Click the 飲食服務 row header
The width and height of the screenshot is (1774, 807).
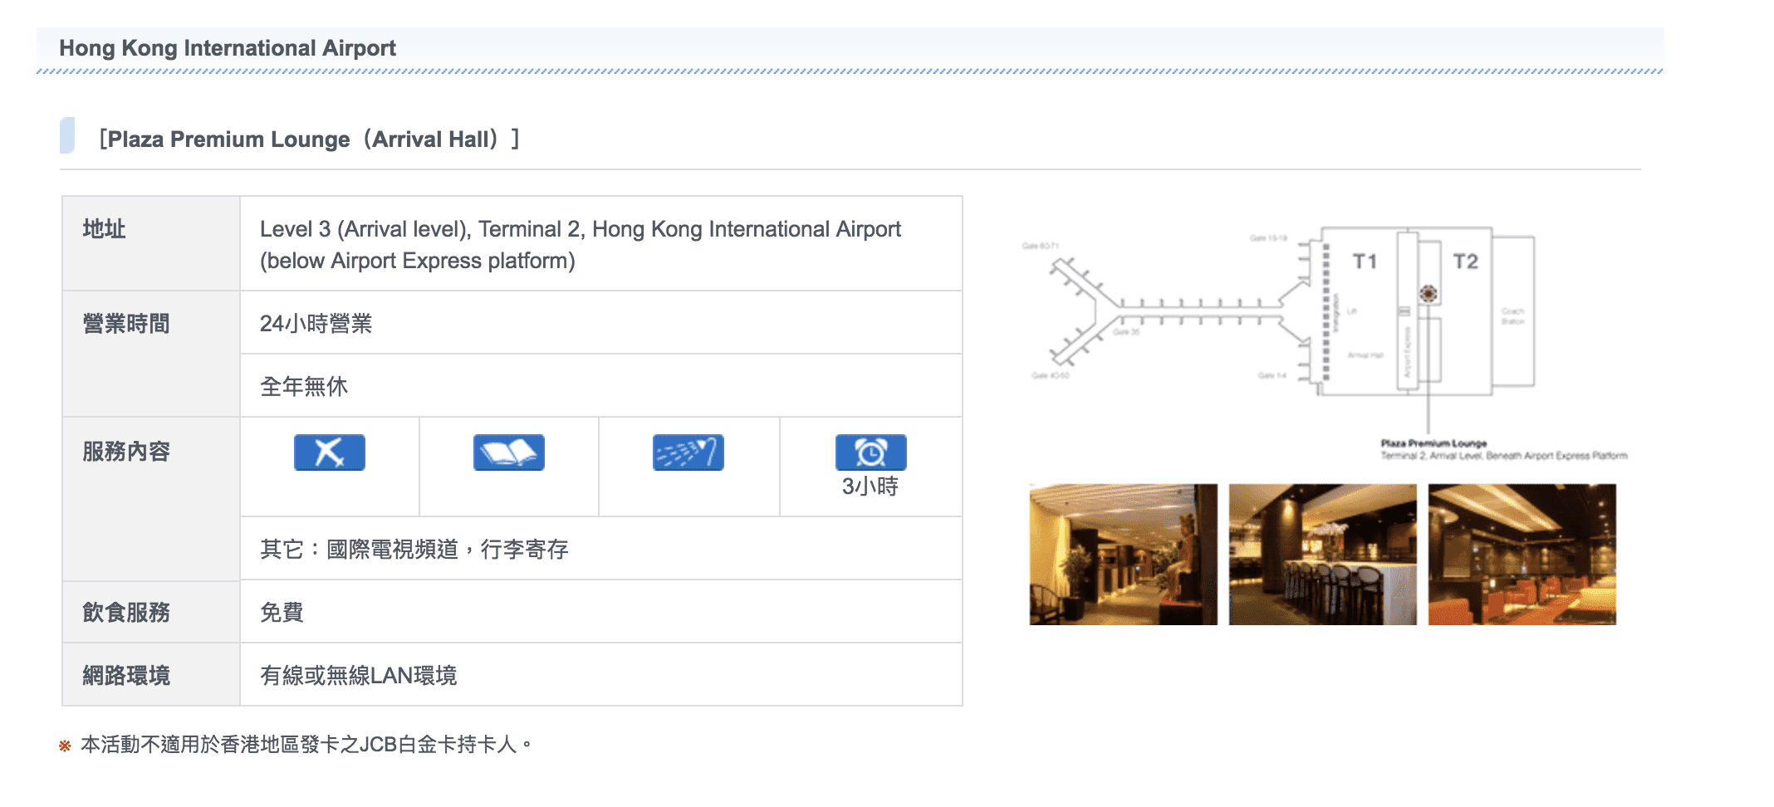pos(151,612)
